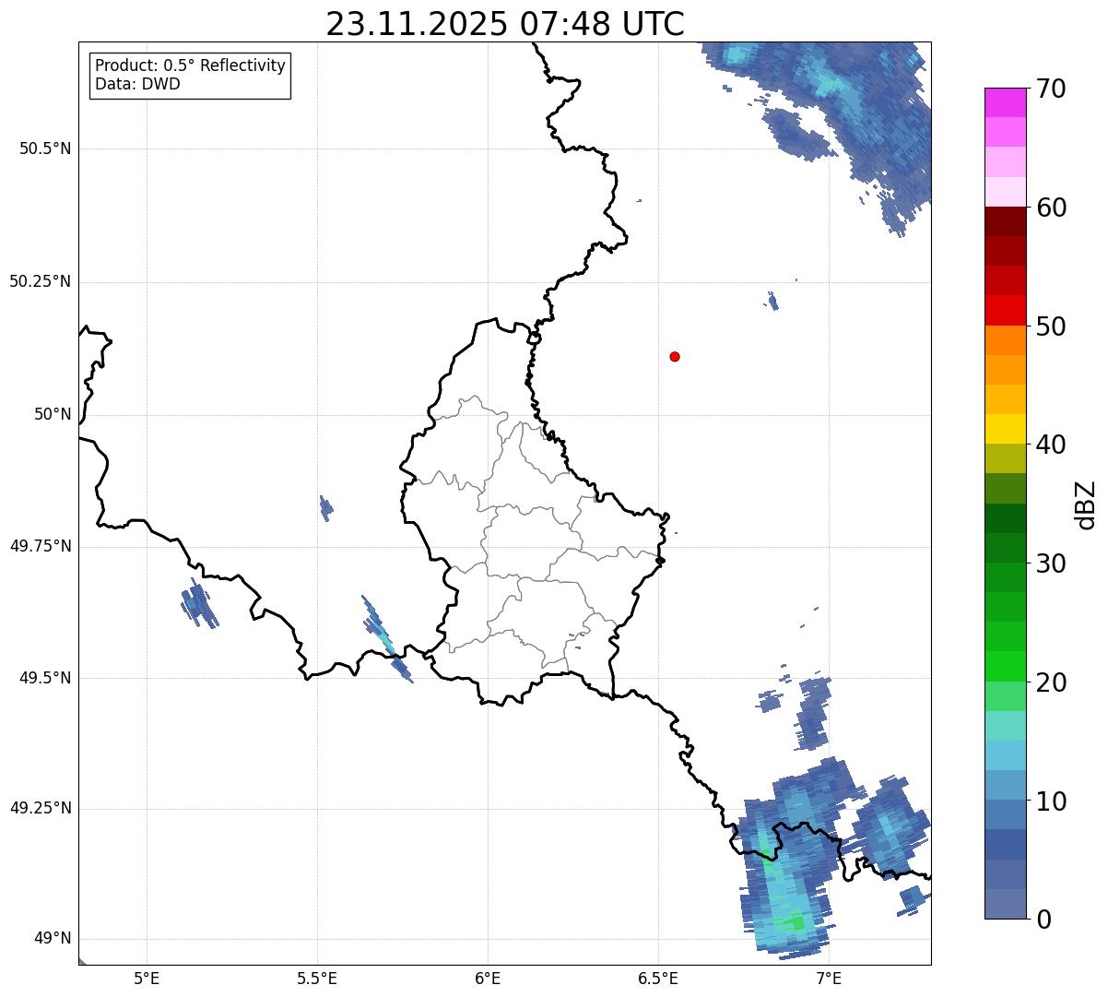Select the 49°N latitude label
The height and width of the screenshot is (997, 1108).
point(53,939)
